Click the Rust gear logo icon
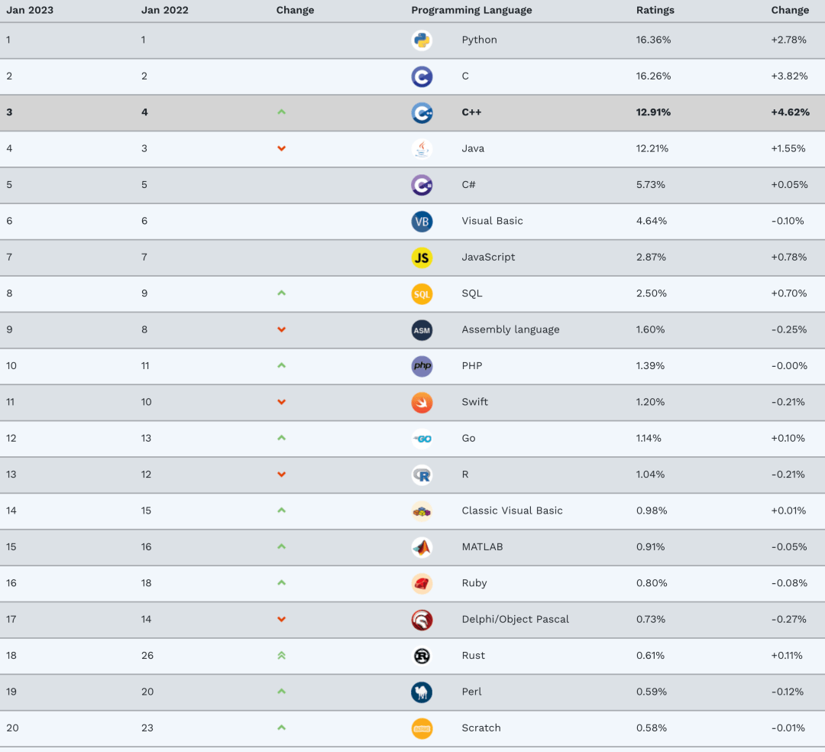 [422, 656]
